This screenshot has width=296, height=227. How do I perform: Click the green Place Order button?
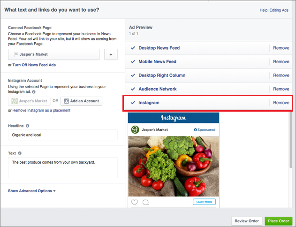click(x=279, y=221)
